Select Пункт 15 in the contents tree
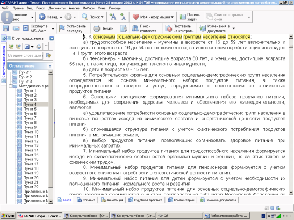294x220 pixels. coord(31,155)
